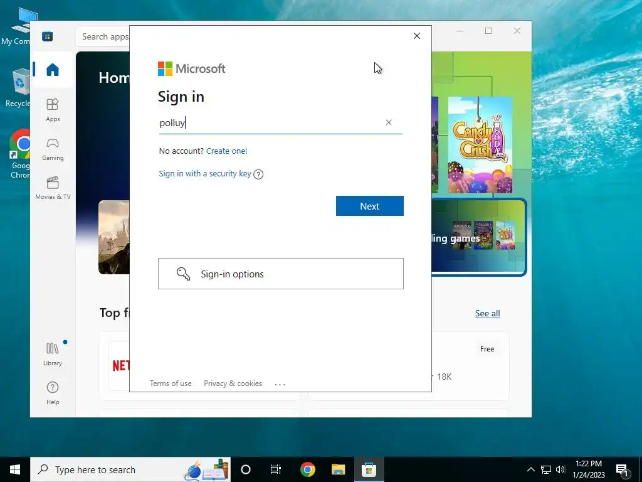Image resolution: width=642 pixels, height=482 pixels.
Task: Open Task View from taskbar
Action: pyautogui.click(x=276, y=469)
